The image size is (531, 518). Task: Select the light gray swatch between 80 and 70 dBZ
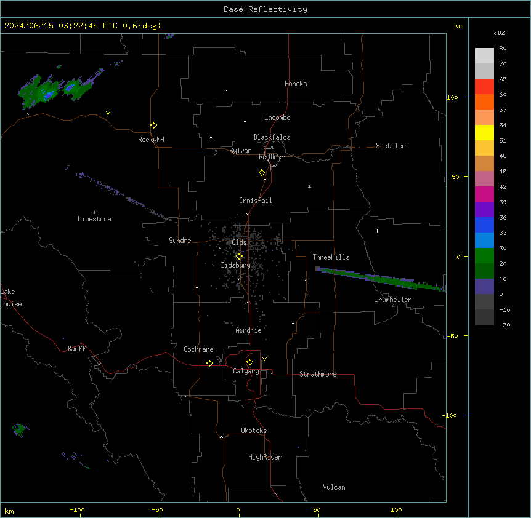[x=484, y=56]
